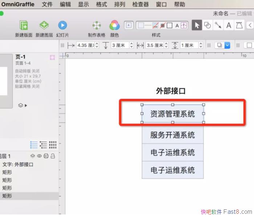Select the 资源管理系统 rectangle on canvas
The height and width of the screenshot is (217, 254).
pyautogui.click(x=173, y=114)
